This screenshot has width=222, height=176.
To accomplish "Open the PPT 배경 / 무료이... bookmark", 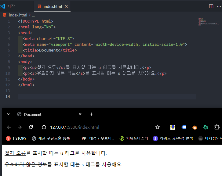I will (98, 138).
